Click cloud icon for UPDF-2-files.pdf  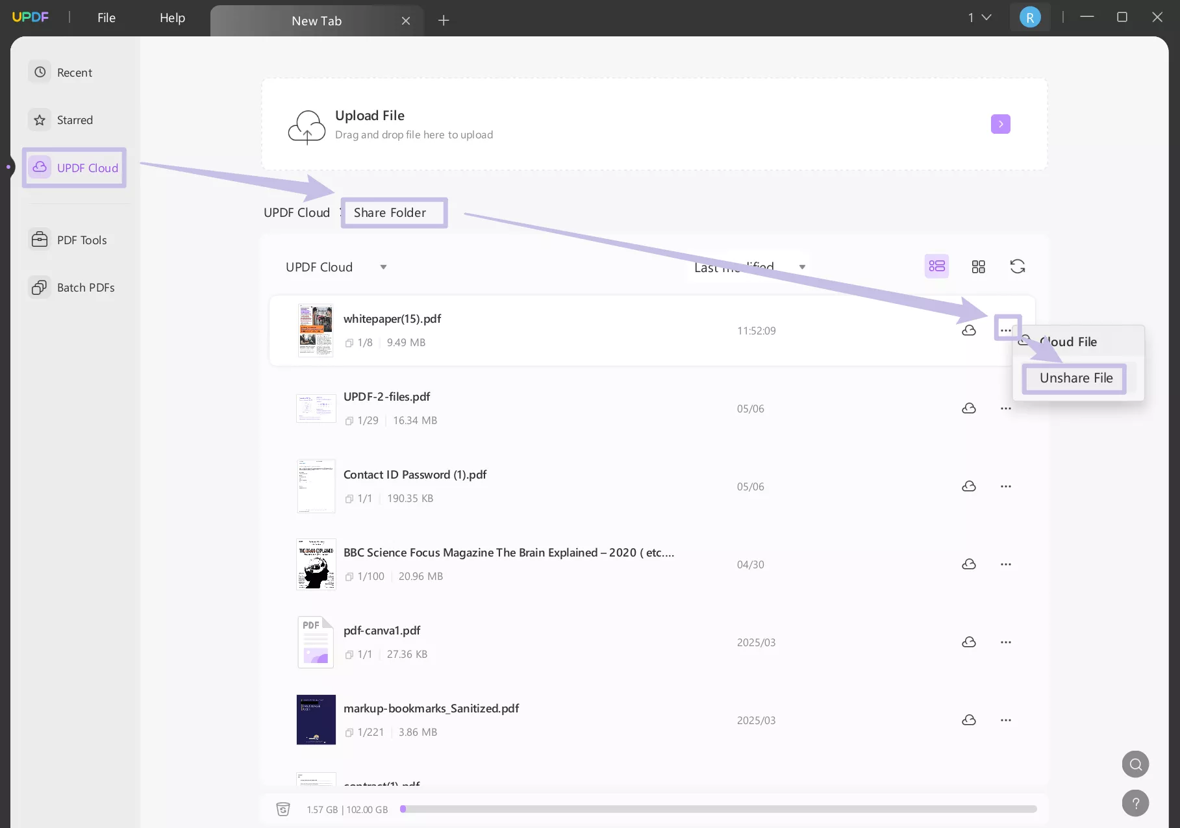tap(969, 408)
